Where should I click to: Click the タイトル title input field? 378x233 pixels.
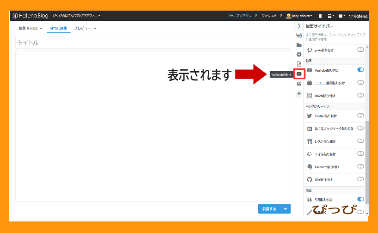(153, 43)
